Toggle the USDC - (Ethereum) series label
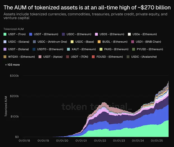The image size is (174, 147). pos(80,34)
